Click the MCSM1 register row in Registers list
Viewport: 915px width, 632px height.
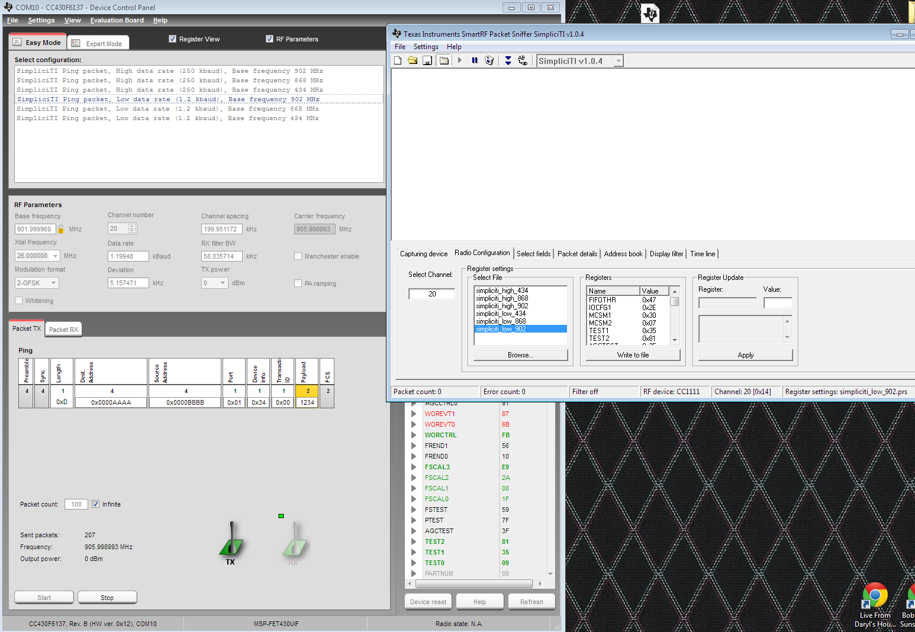coord(627,315)
